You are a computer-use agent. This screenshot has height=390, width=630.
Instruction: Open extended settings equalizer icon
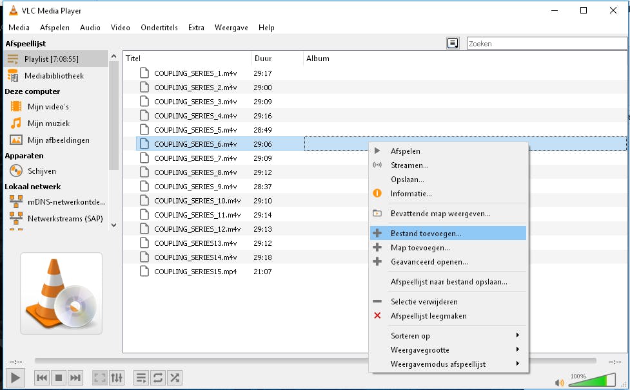[117, 378]
